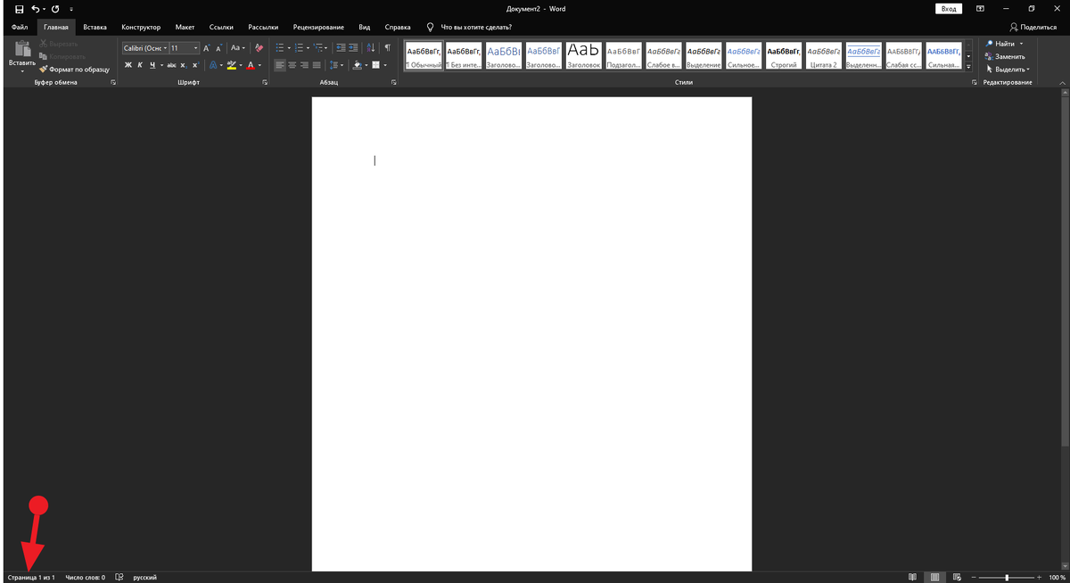Apply the Обычный style
This screenshot has height=583, width=1070.
click(x=424, y=56)
